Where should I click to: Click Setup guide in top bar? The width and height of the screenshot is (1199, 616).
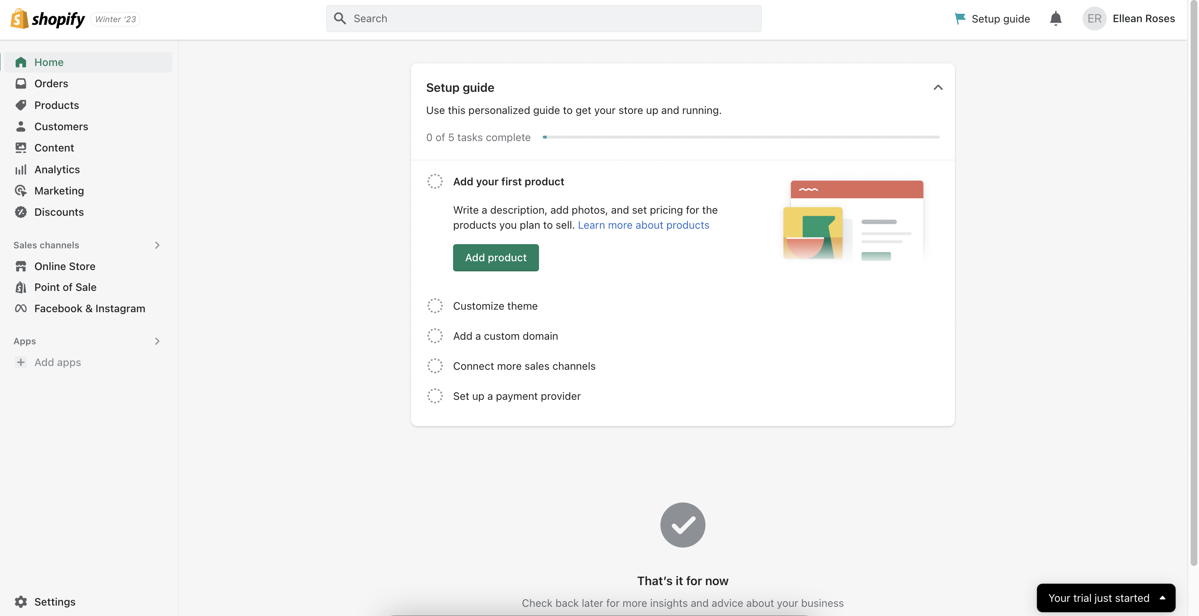point(992,19)
